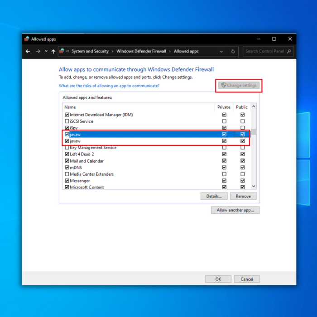Enable Public network for iSpy

pos(243,128)
